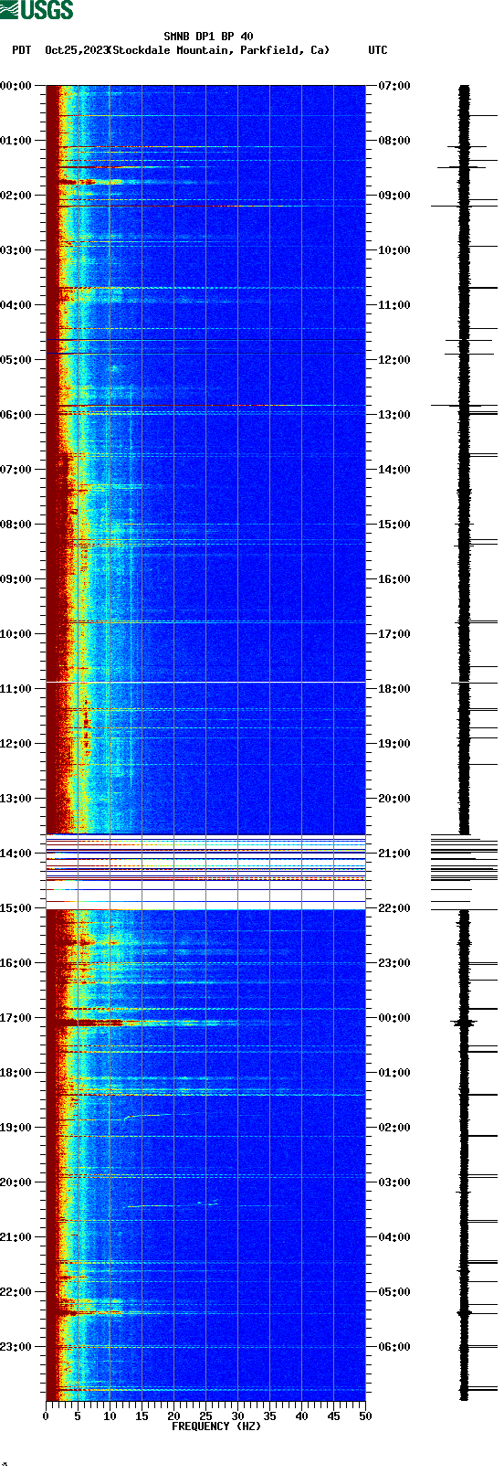
Task: Click the "Stockdale Mountain, Parkfield, Ca" location text
Action: [x=219, y=50]
